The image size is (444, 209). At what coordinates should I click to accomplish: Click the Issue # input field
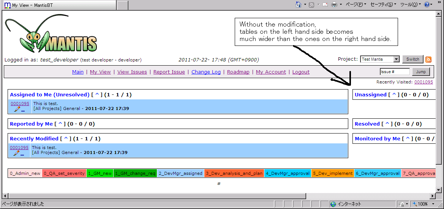tap(395, 72)
